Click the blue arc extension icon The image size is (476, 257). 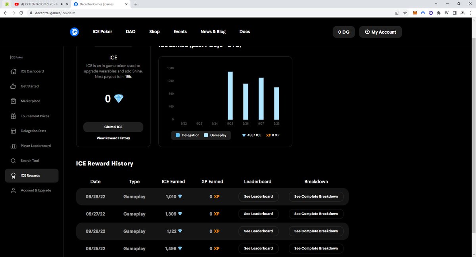[x=423, y=13]
